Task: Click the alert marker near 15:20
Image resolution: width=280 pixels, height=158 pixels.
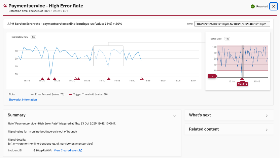Action: (42, 79)
